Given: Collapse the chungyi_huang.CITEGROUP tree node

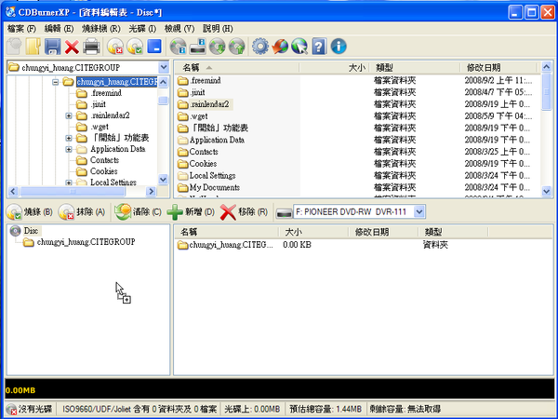Looking at the screenshot, I should point(55,82).
